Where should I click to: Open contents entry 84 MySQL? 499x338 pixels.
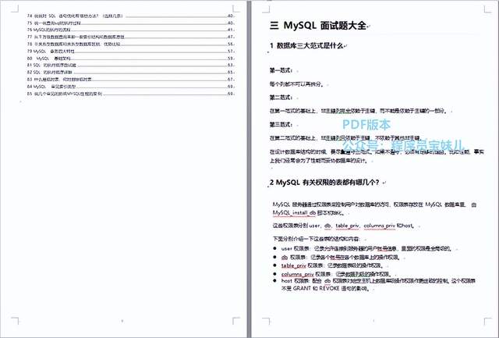click(x=130, y=87)
